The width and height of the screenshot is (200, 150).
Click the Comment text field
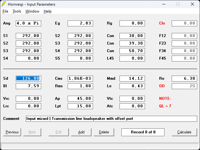[x=111, y=119]
